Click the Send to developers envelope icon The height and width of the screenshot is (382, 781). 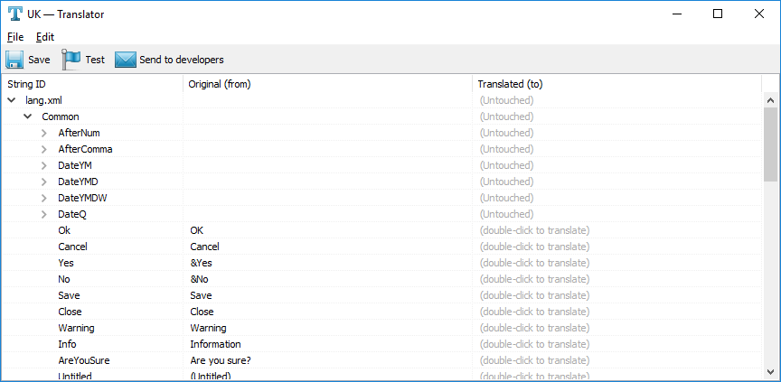125,60
